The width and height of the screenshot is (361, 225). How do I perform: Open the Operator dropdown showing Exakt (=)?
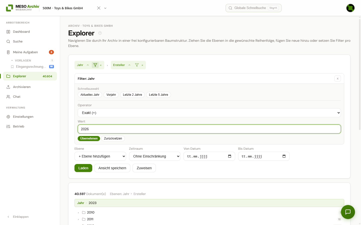point(209,113)
